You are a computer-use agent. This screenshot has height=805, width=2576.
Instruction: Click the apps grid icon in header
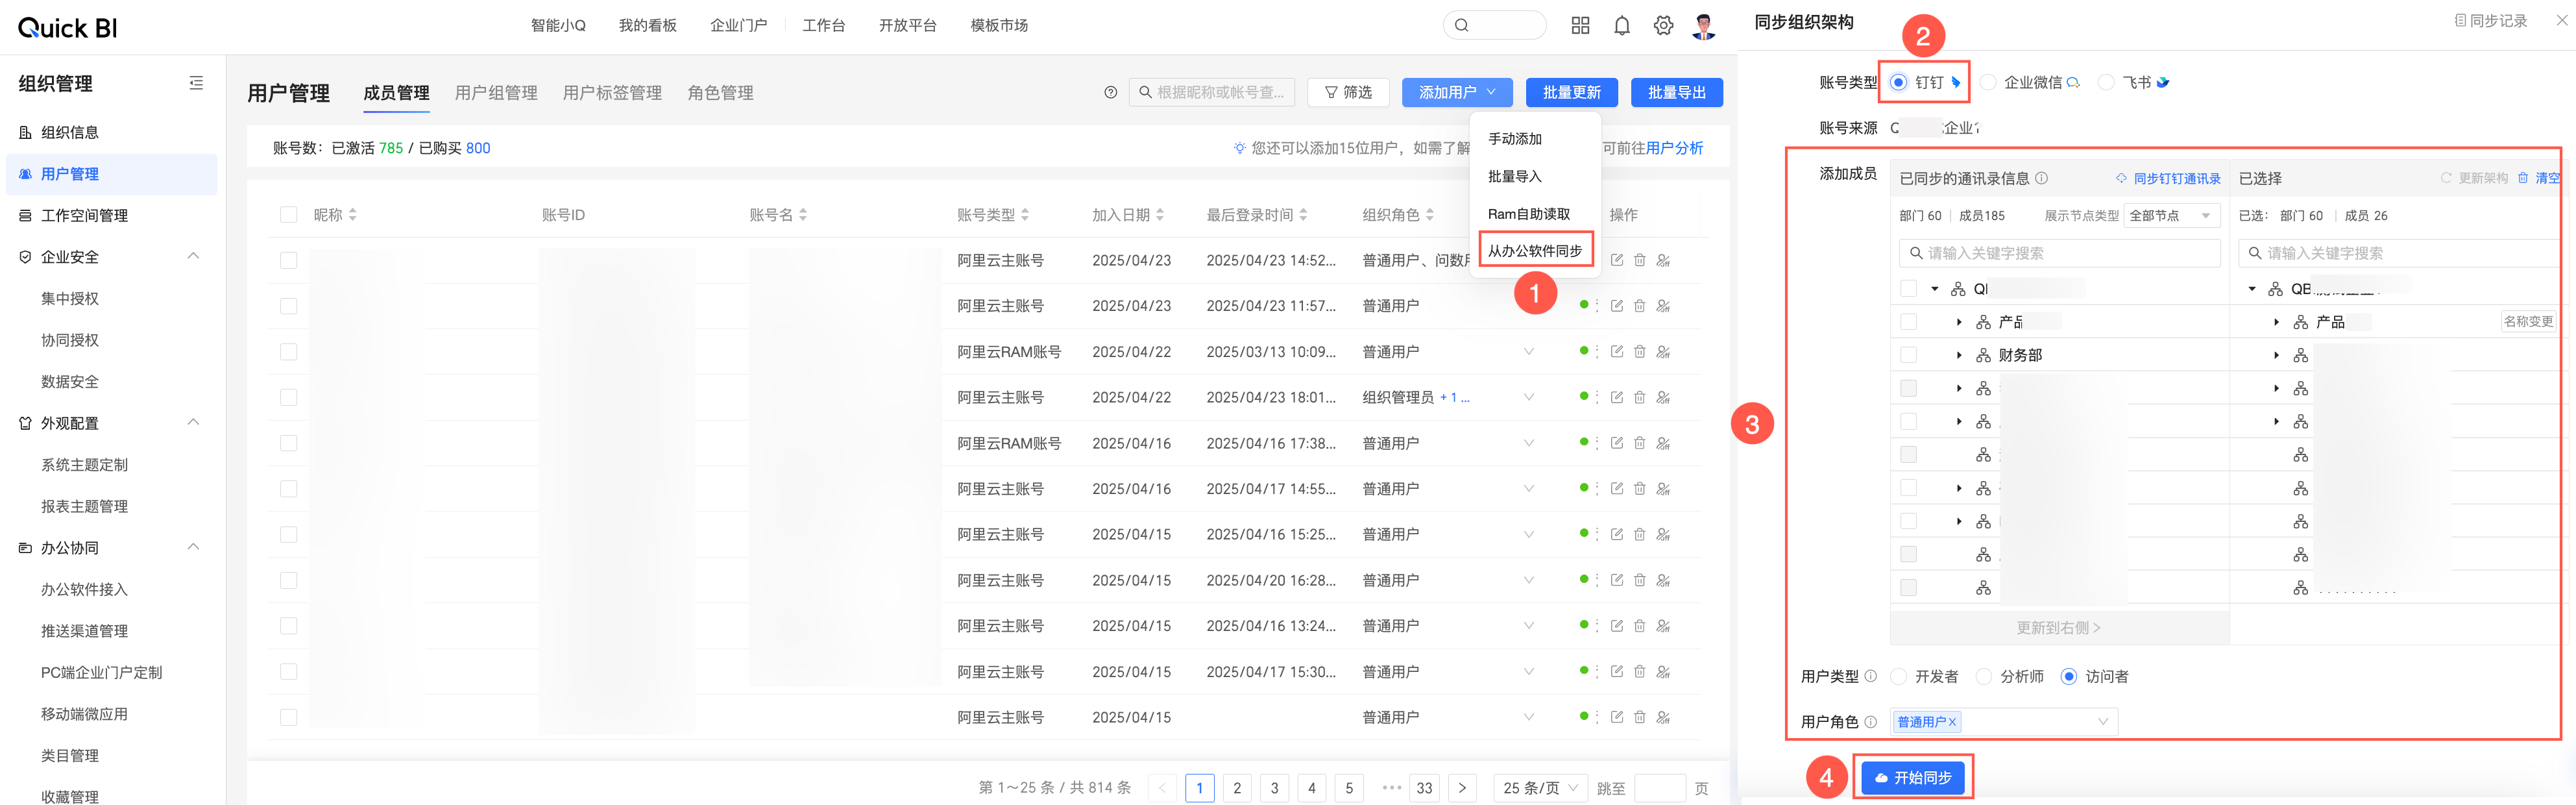coord(1580,26)
